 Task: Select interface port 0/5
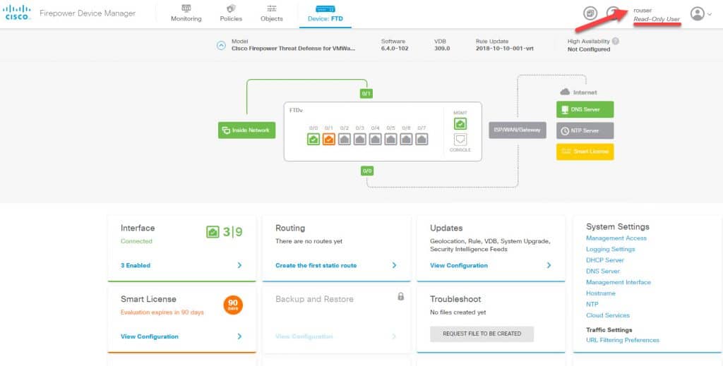click(390, 139)
